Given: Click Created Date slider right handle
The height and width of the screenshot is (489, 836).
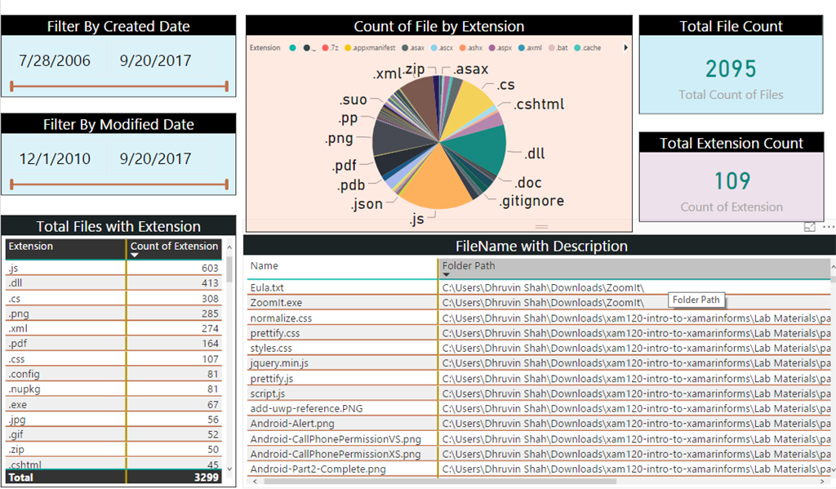Looking at the screenshot, I should point(227,86).
